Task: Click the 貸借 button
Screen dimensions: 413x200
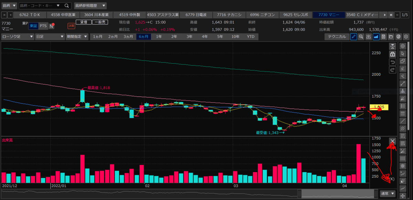Action: 84,22
